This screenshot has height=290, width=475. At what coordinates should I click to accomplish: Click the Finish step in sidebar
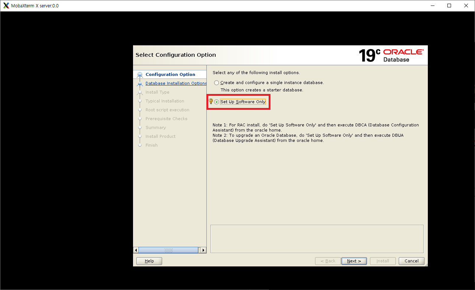(151, 145)
